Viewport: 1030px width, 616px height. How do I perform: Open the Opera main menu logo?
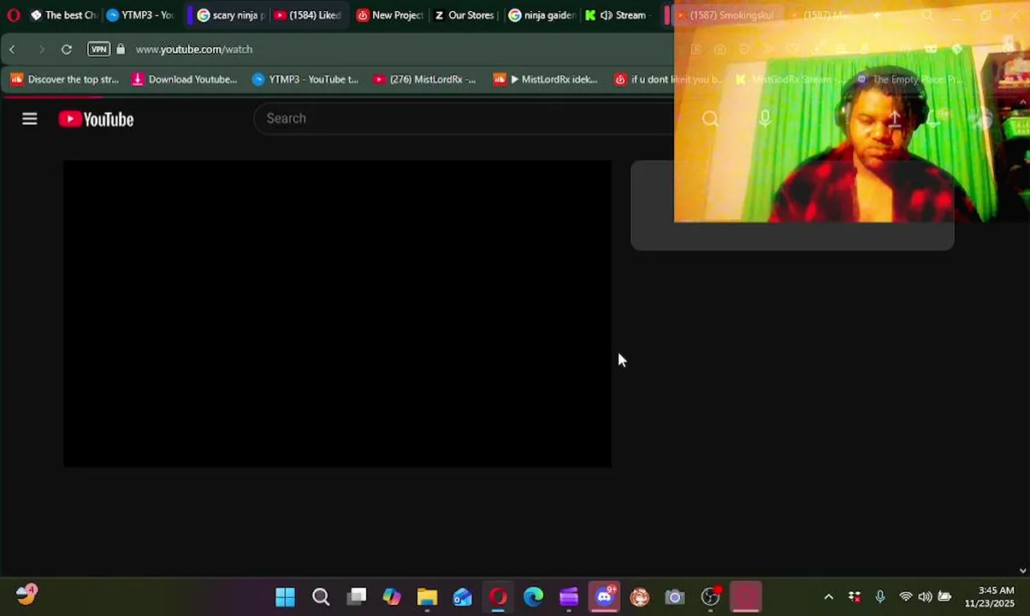click(13, 15)
